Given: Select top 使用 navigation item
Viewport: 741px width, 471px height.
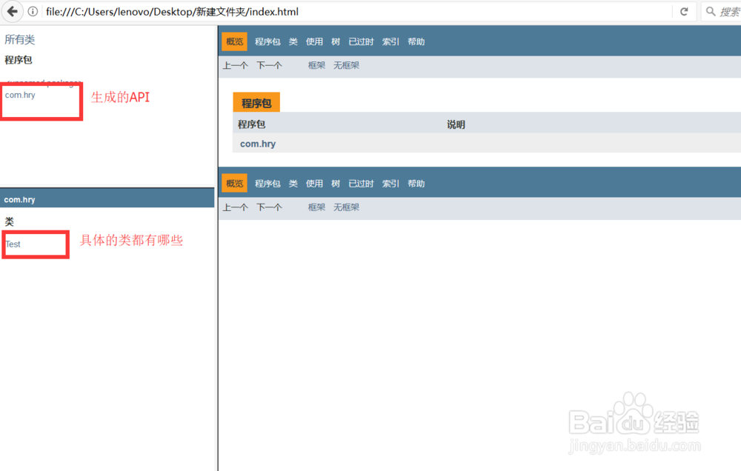Looking at the screenshot, I should coord(314,41).
